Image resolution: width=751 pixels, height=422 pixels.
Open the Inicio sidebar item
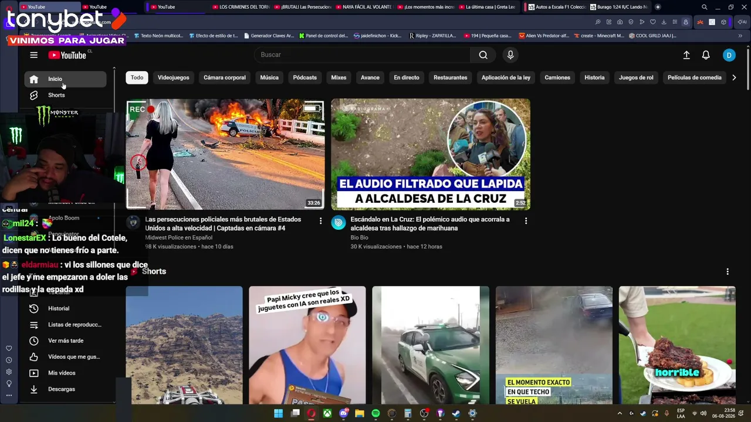(x=65, y=79)
